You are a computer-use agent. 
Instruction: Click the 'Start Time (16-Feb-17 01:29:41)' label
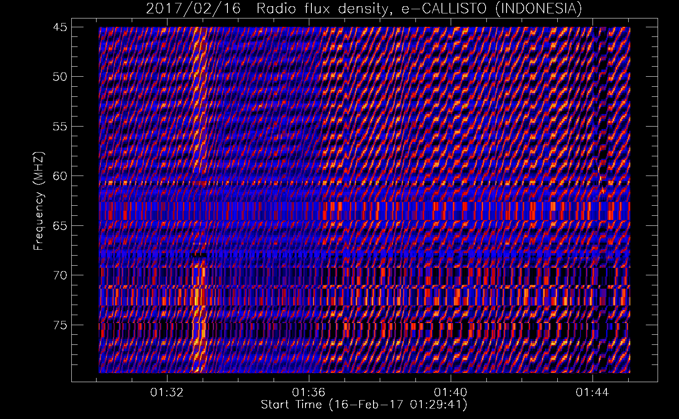[364, 405]
